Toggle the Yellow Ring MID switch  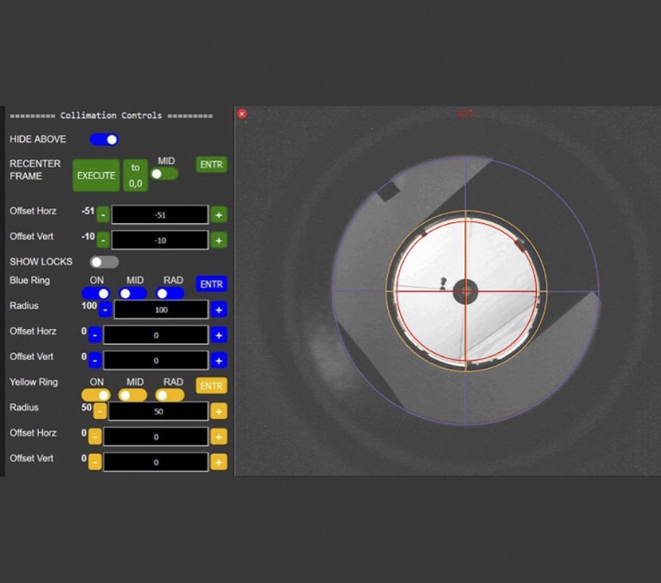[133, 395]
